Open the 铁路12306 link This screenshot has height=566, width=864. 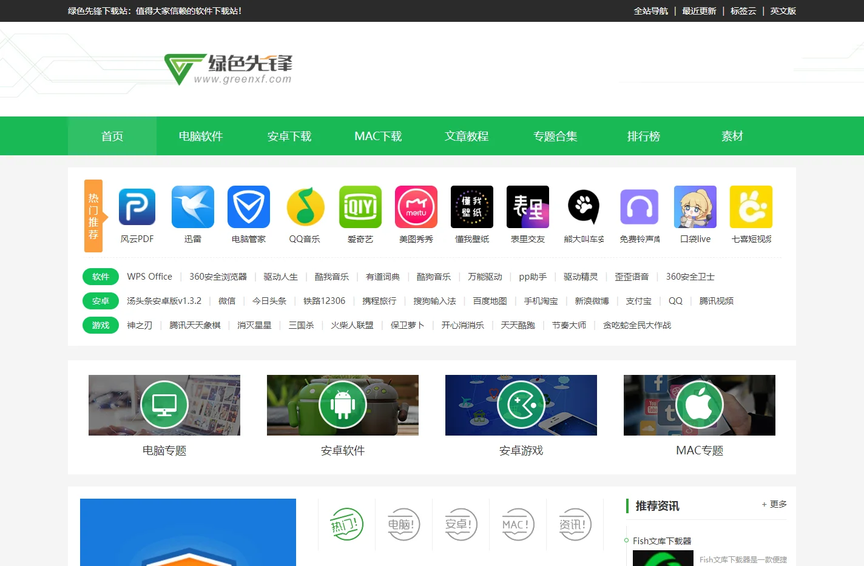pos(324,301)
